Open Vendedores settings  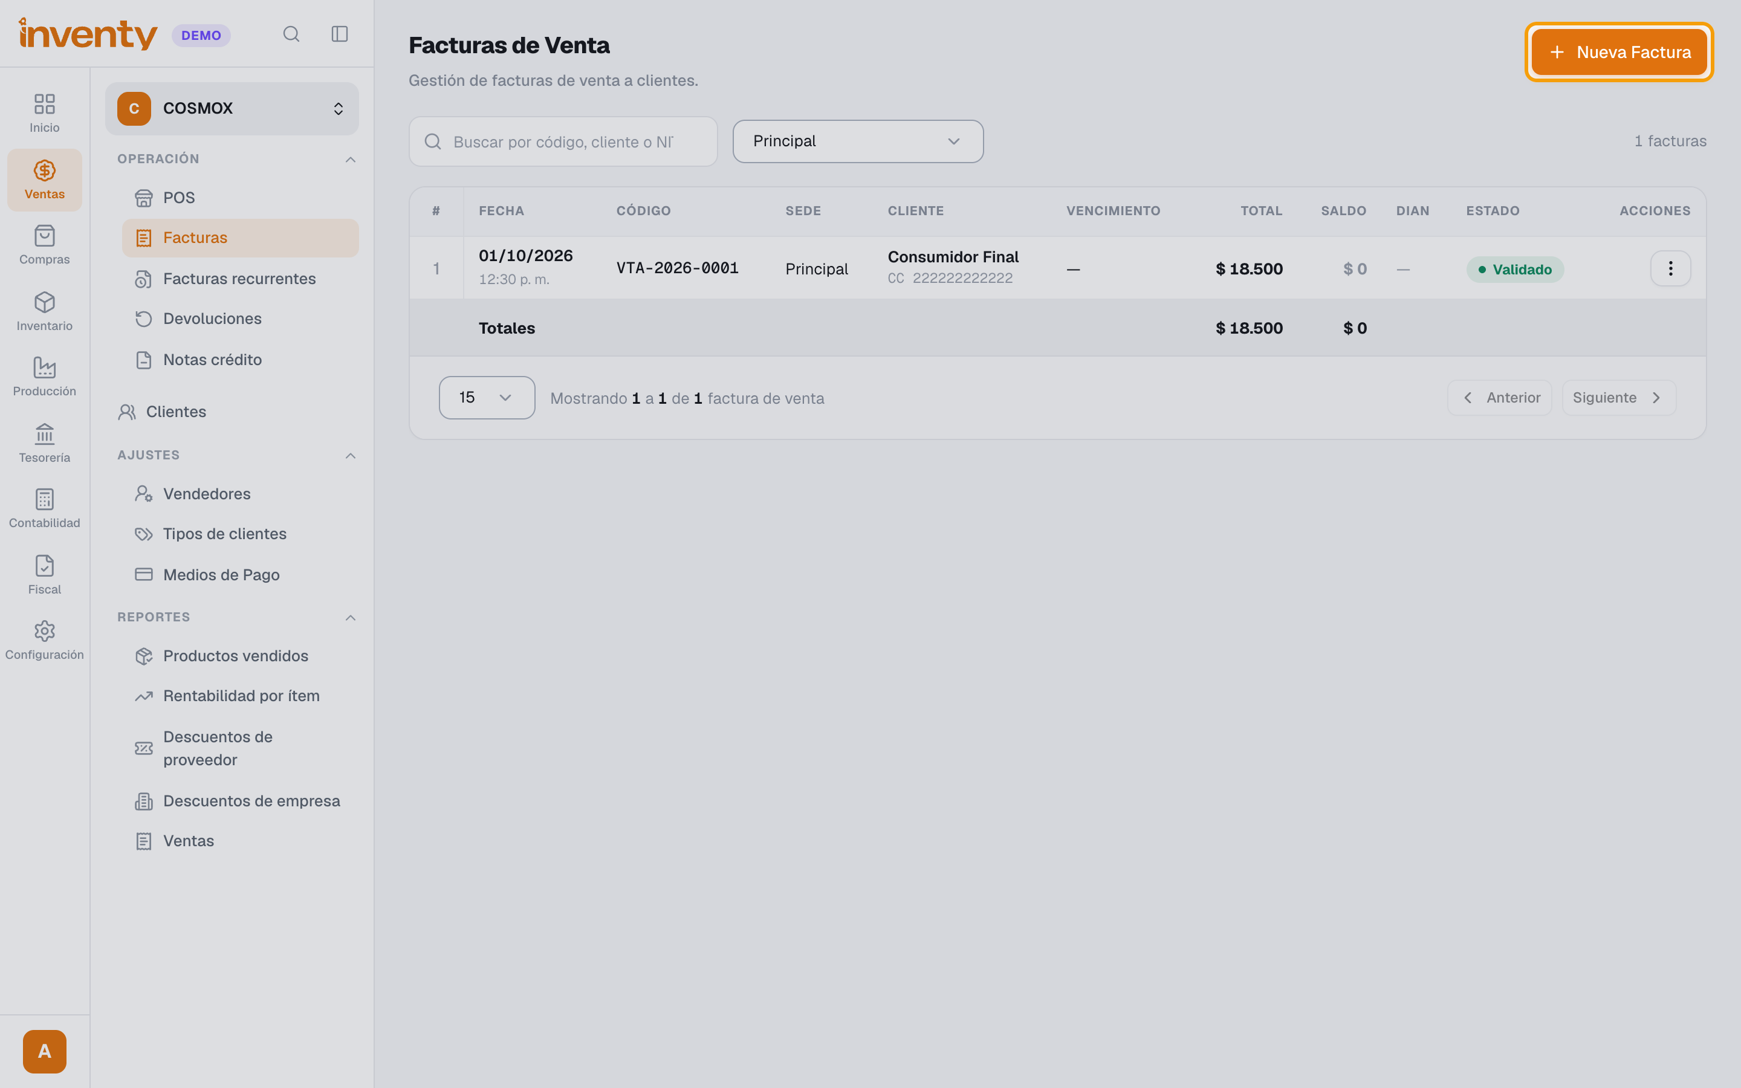point(240,494)
